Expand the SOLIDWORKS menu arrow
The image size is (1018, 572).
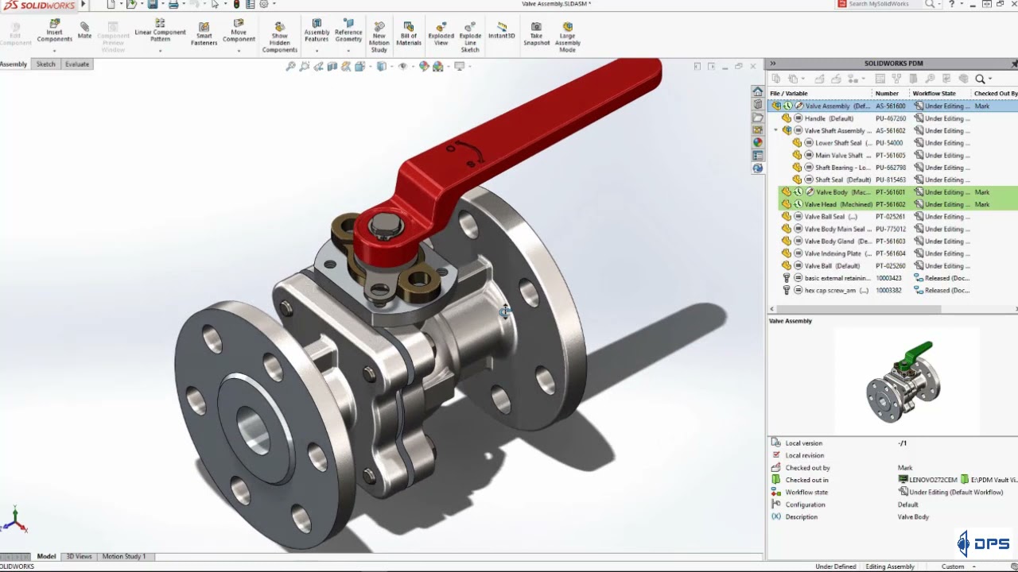coord(83,5)
